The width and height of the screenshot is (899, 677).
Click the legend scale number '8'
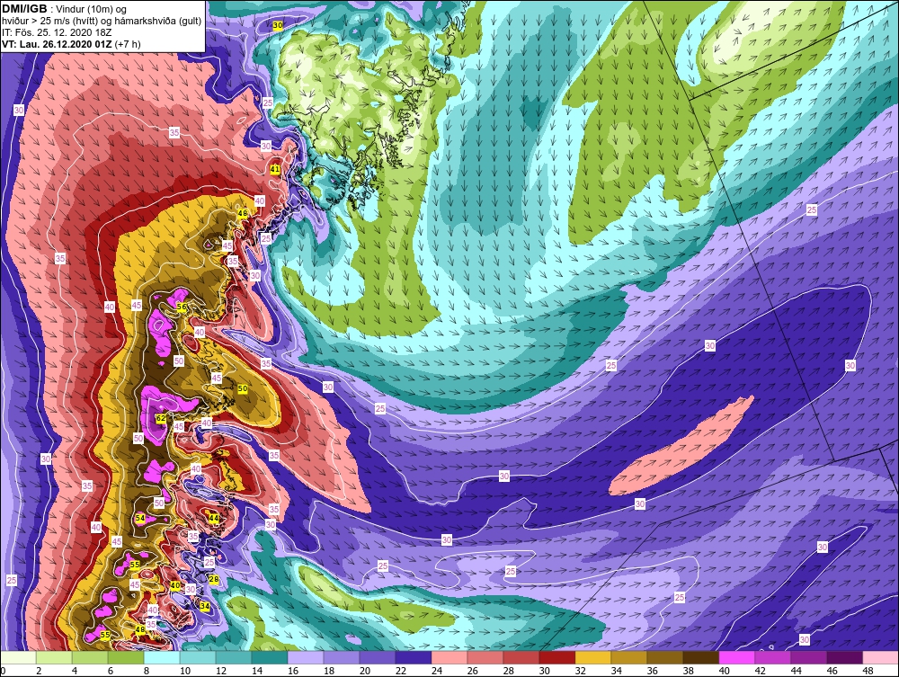[x=147, y=671]
